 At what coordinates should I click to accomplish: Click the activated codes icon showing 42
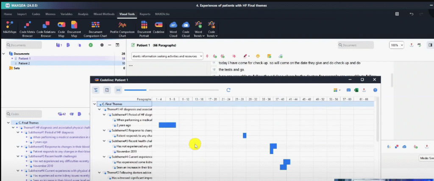(61, 114)
